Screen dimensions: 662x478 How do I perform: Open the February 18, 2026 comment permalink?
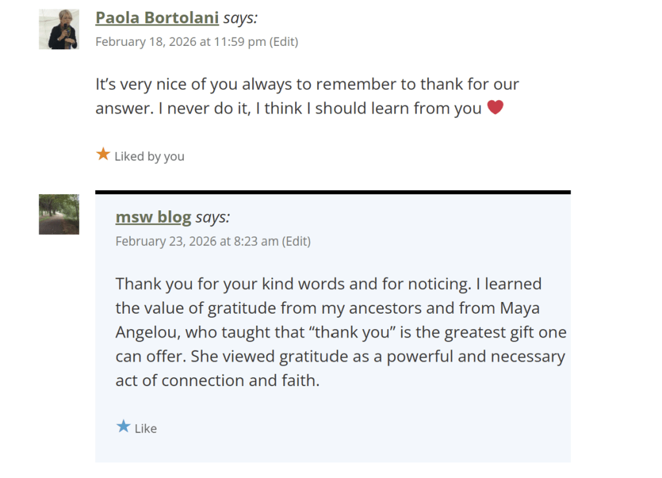click(181, 42)
